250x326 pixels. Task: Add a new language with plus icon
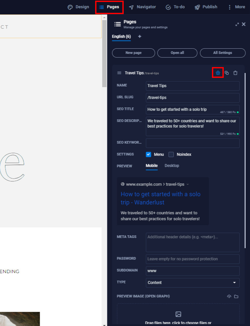tap(139, 36)
